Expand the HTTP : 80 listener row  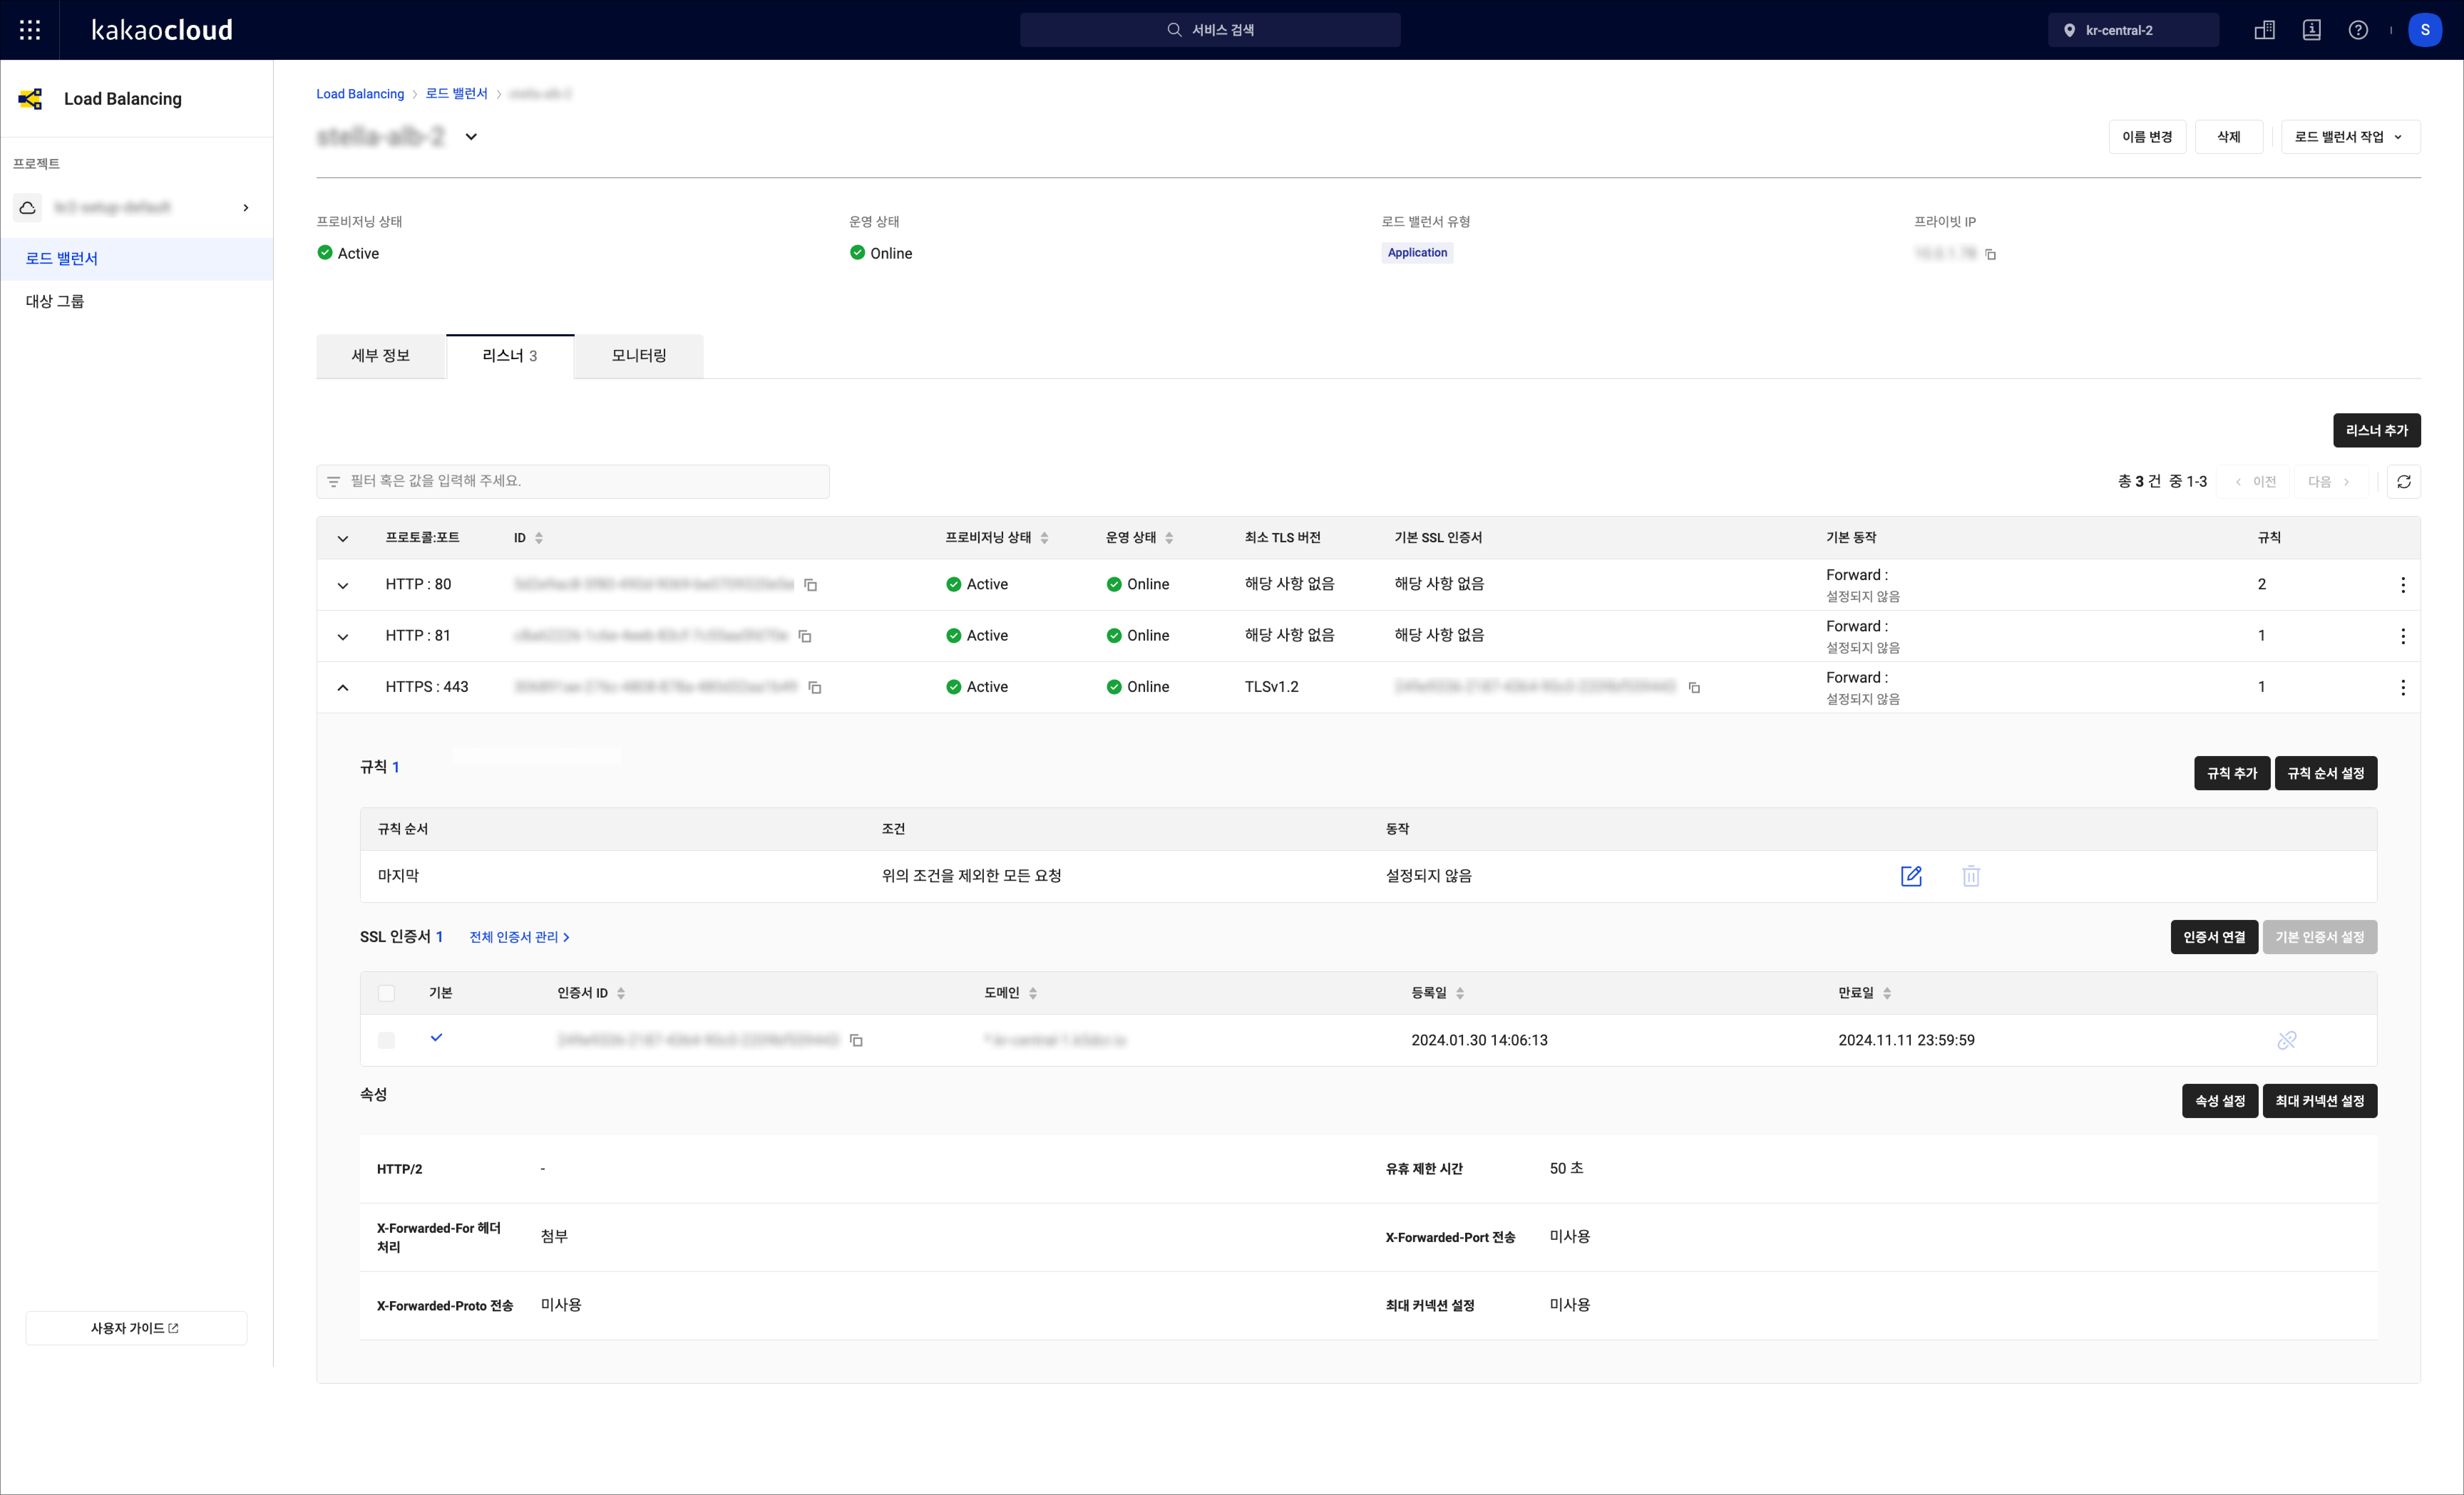tap(343, 586)
